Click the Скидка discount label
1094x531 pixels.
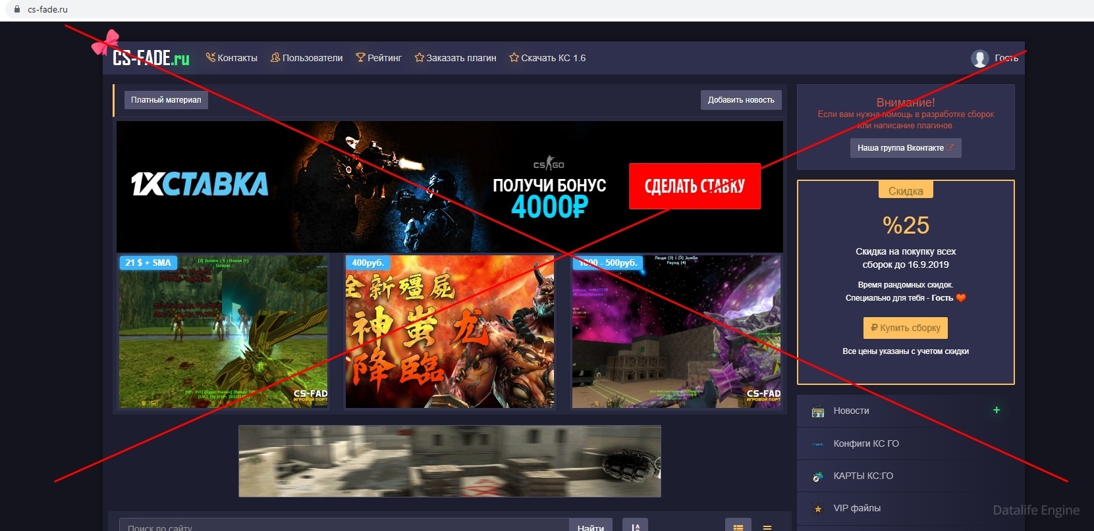pos(906,191)
